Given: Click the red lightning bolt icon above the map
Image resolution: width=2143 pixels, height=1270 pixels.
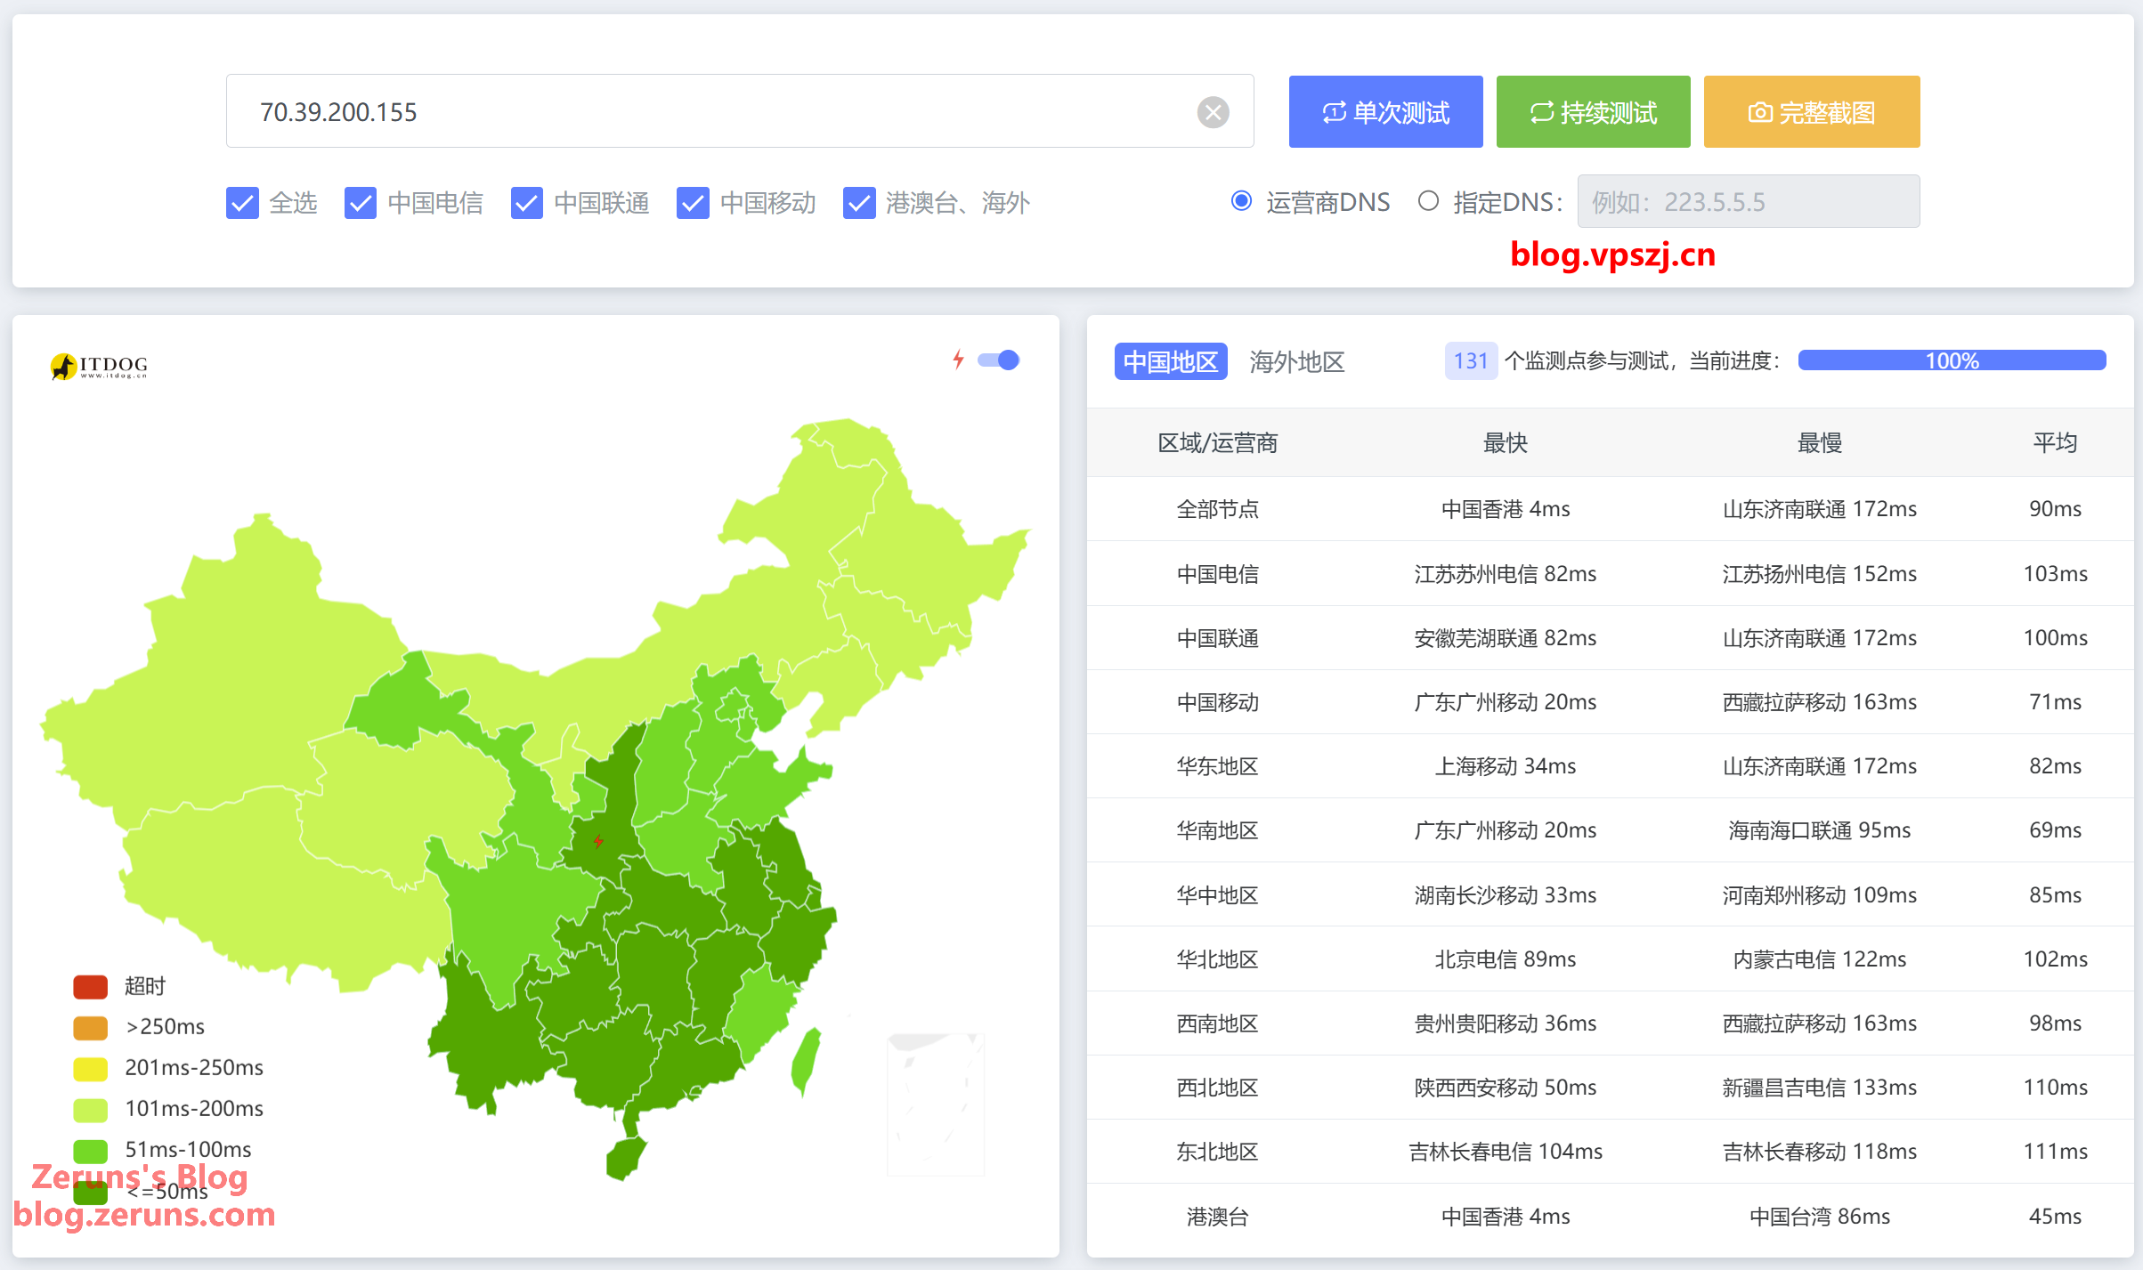Looking at the screenshot, I should click(x=958, y=360).
